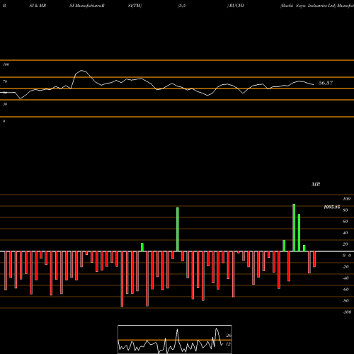Viewport: 354px width, 354px height.
Task: Select the tall green bar in the chart middle
Action: [x=178, y=229]
